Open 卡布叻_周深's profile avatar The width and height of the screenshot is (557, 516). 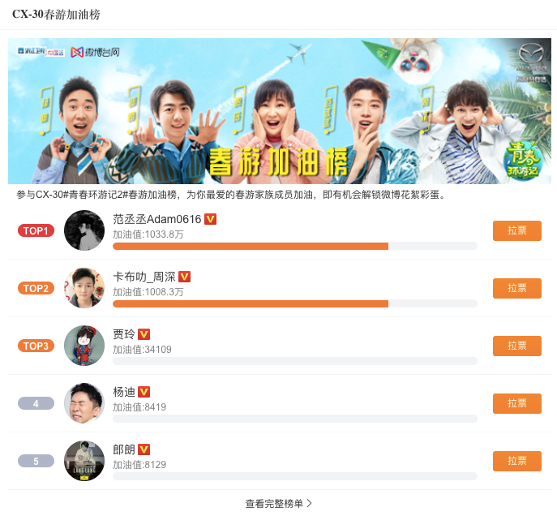pyautogui.click(x=84, y=288)
